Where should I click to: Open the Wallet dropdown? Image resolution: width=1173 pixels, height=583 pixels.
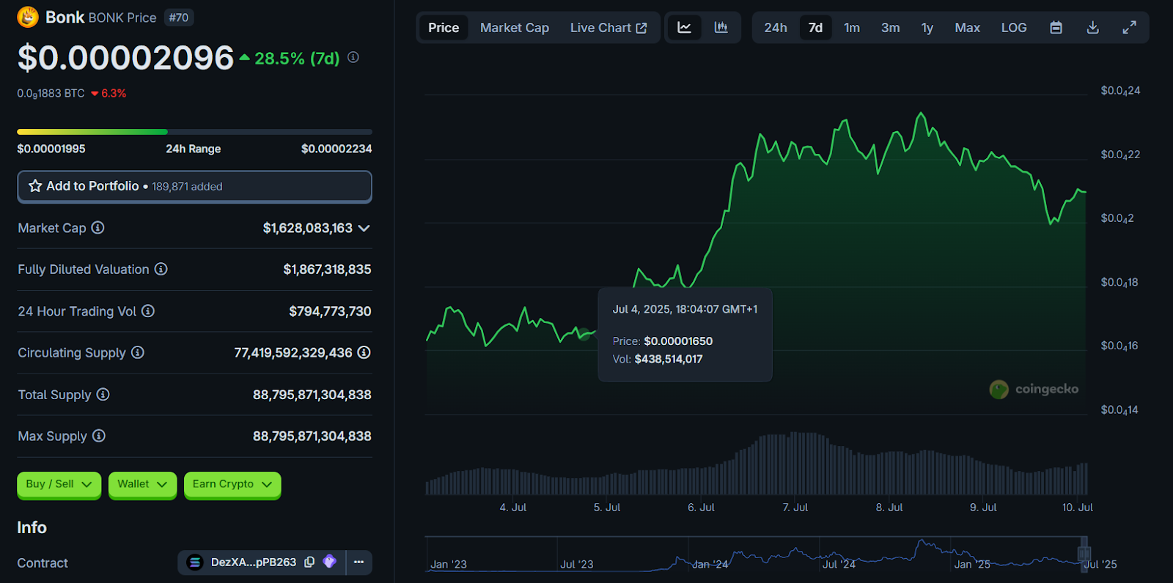click(142, 484)
